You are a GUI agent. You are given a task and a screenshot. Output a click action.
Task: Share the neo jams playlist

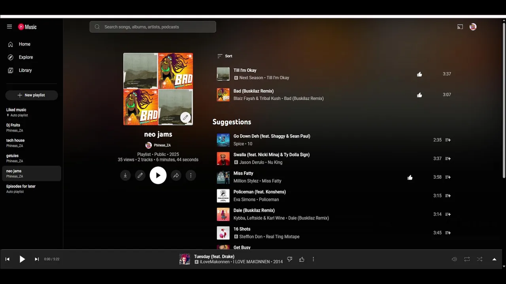coord(176,176)
